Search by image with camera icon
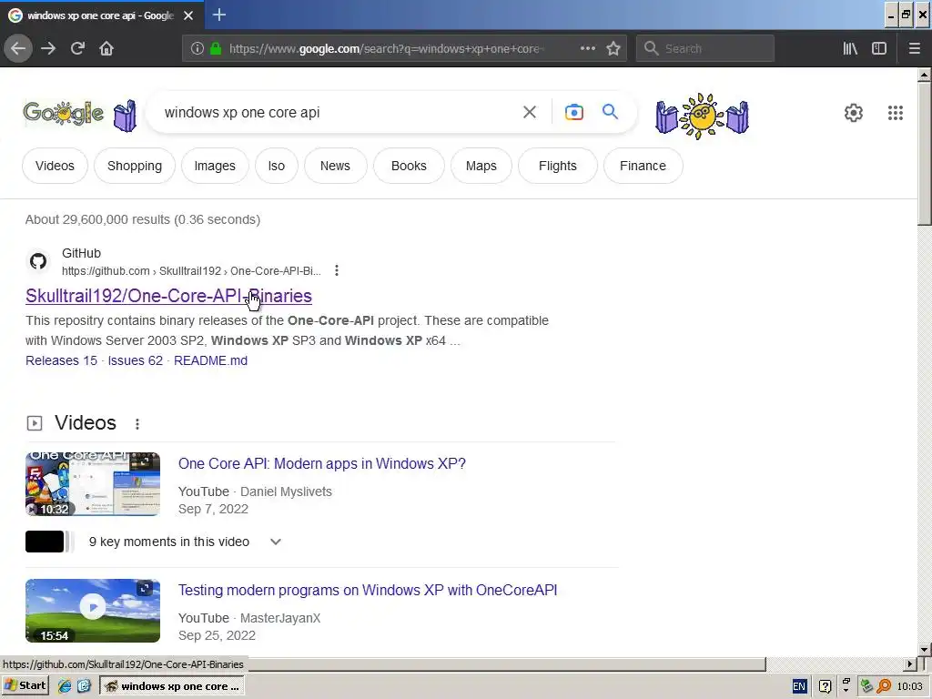This screenshot has width=932, height=699. point(573,112)
